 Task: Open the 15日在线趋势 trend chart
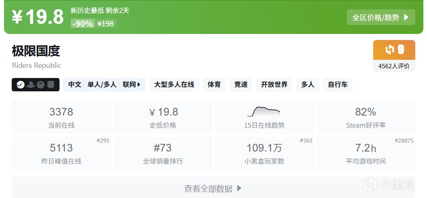click(264, 112)
